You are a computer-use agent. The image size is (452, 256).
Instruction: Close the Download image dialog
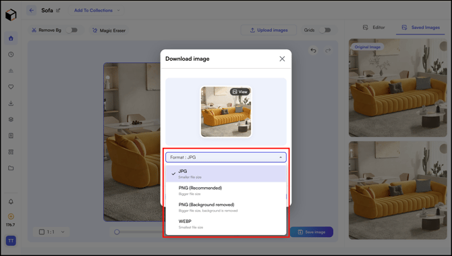click(282, 59)
